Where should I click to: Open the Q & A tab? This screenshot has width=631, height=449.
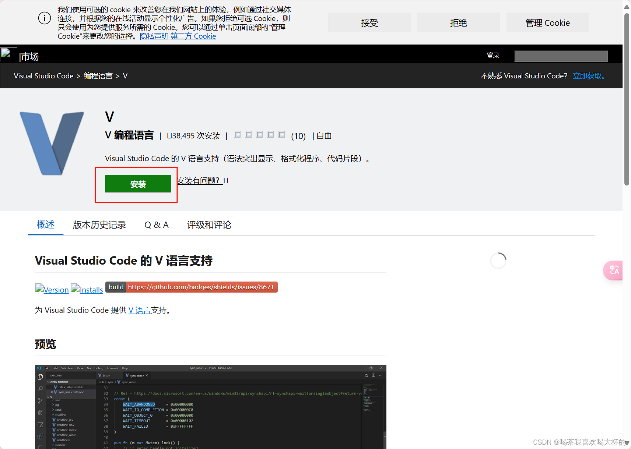156,225
